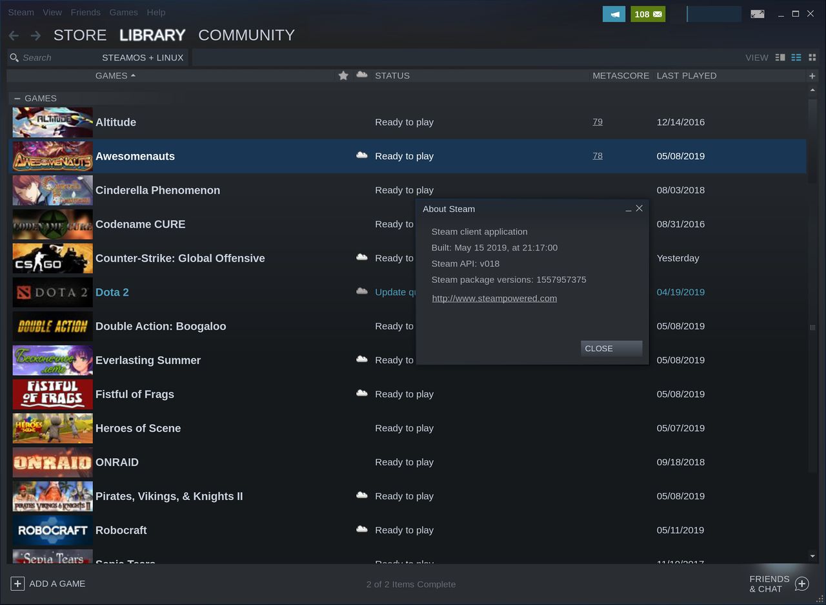Sort by the LAST PLAYED column header
This screenshot has width=826, height=605.
[687, 75]
